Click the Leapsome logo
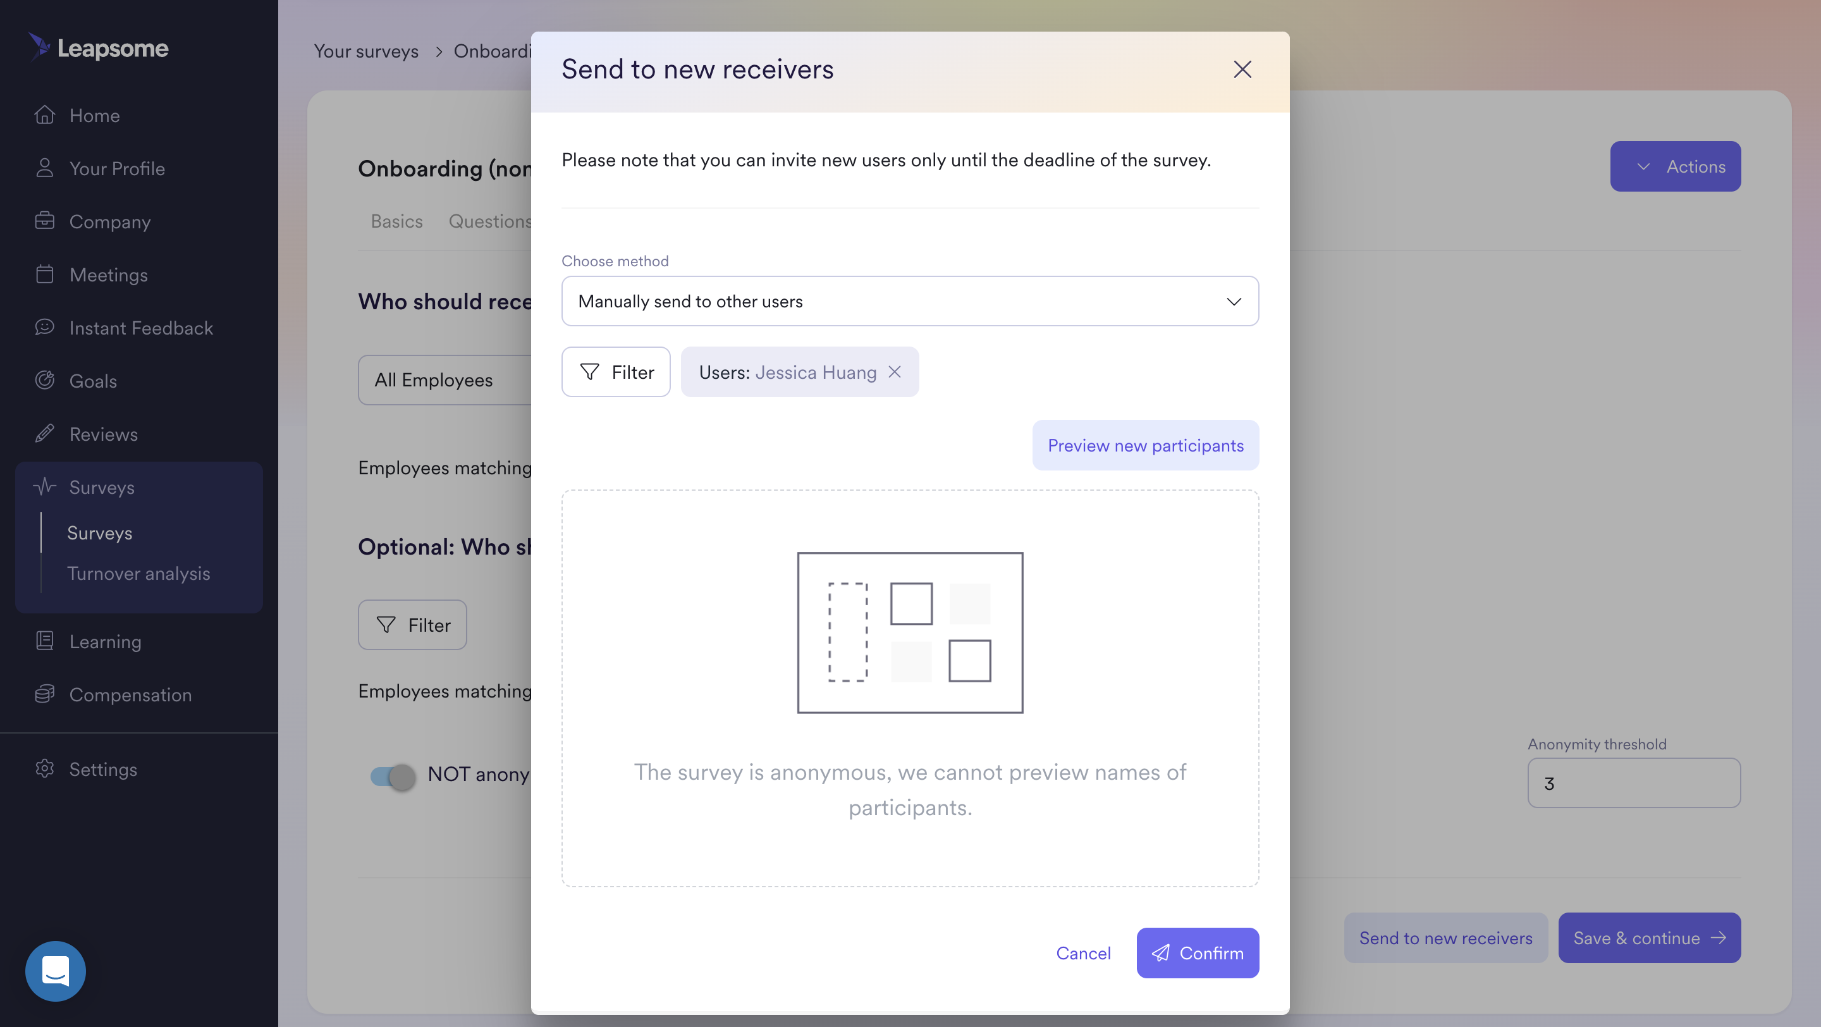This screenshot has width=1821, height=1027. (x=98, y=47)
